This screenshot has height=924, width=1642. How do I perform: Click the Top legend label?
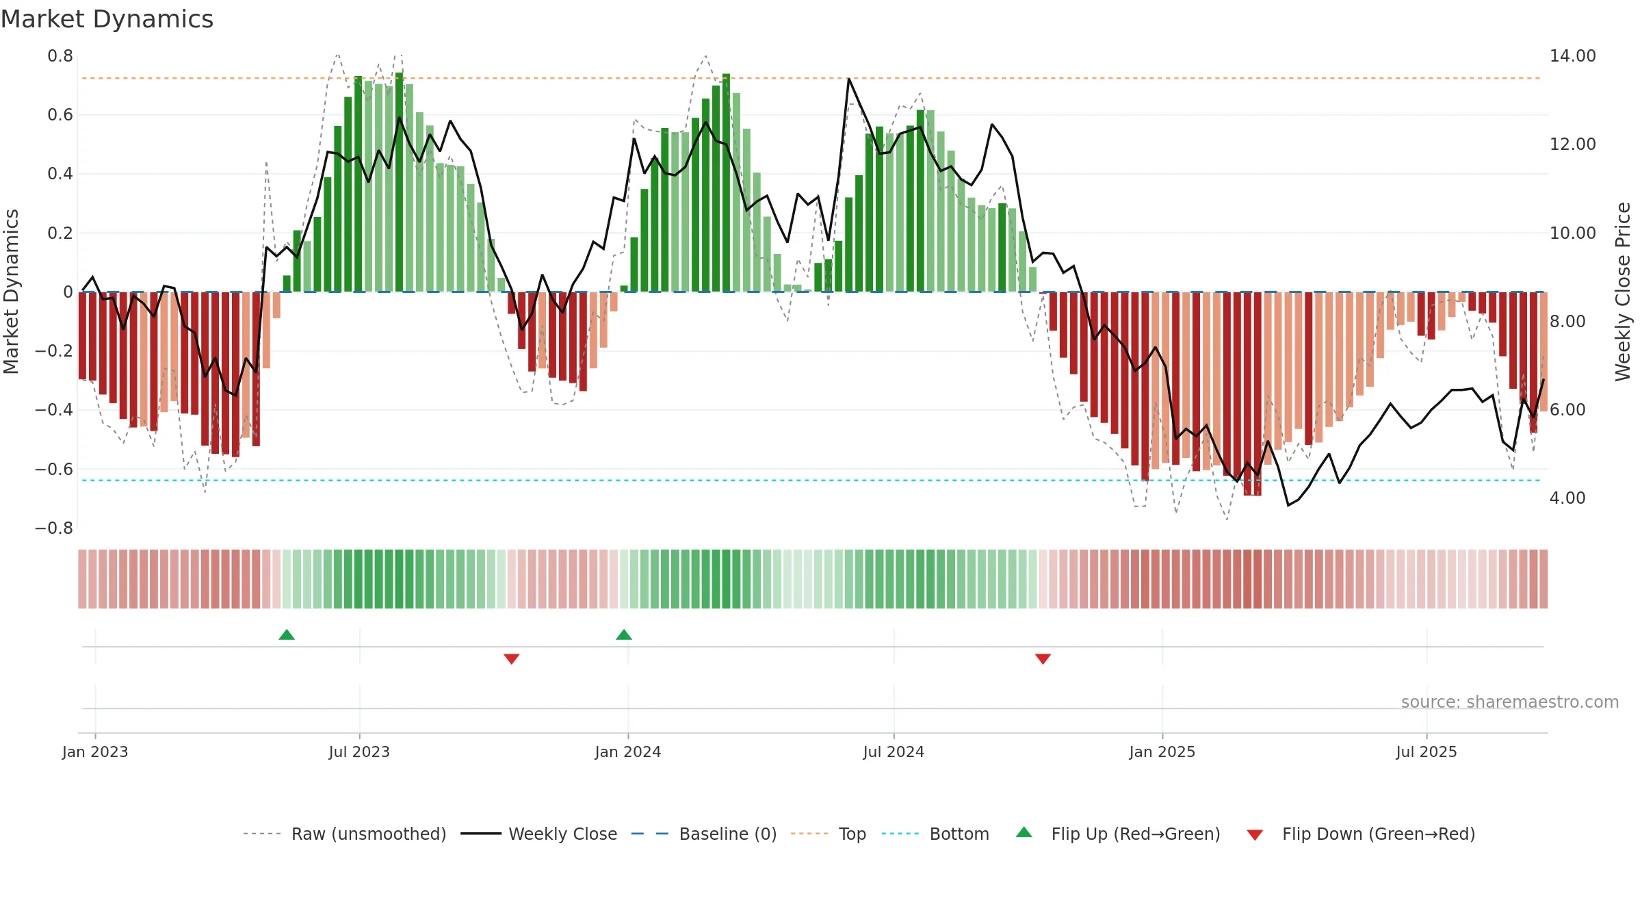point(852,834)
